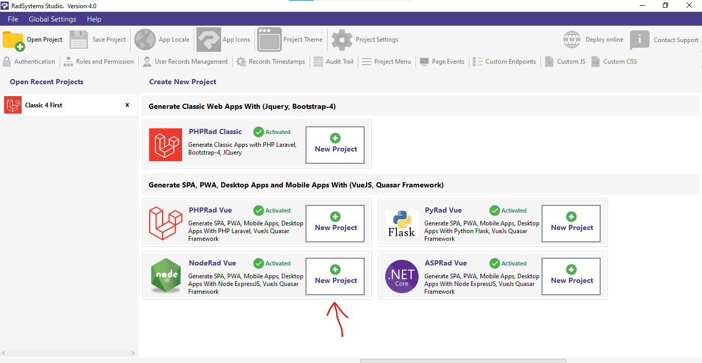Open the App Icons tool
This screenshot has width=702, height=363.
click(x=208, y=40)
